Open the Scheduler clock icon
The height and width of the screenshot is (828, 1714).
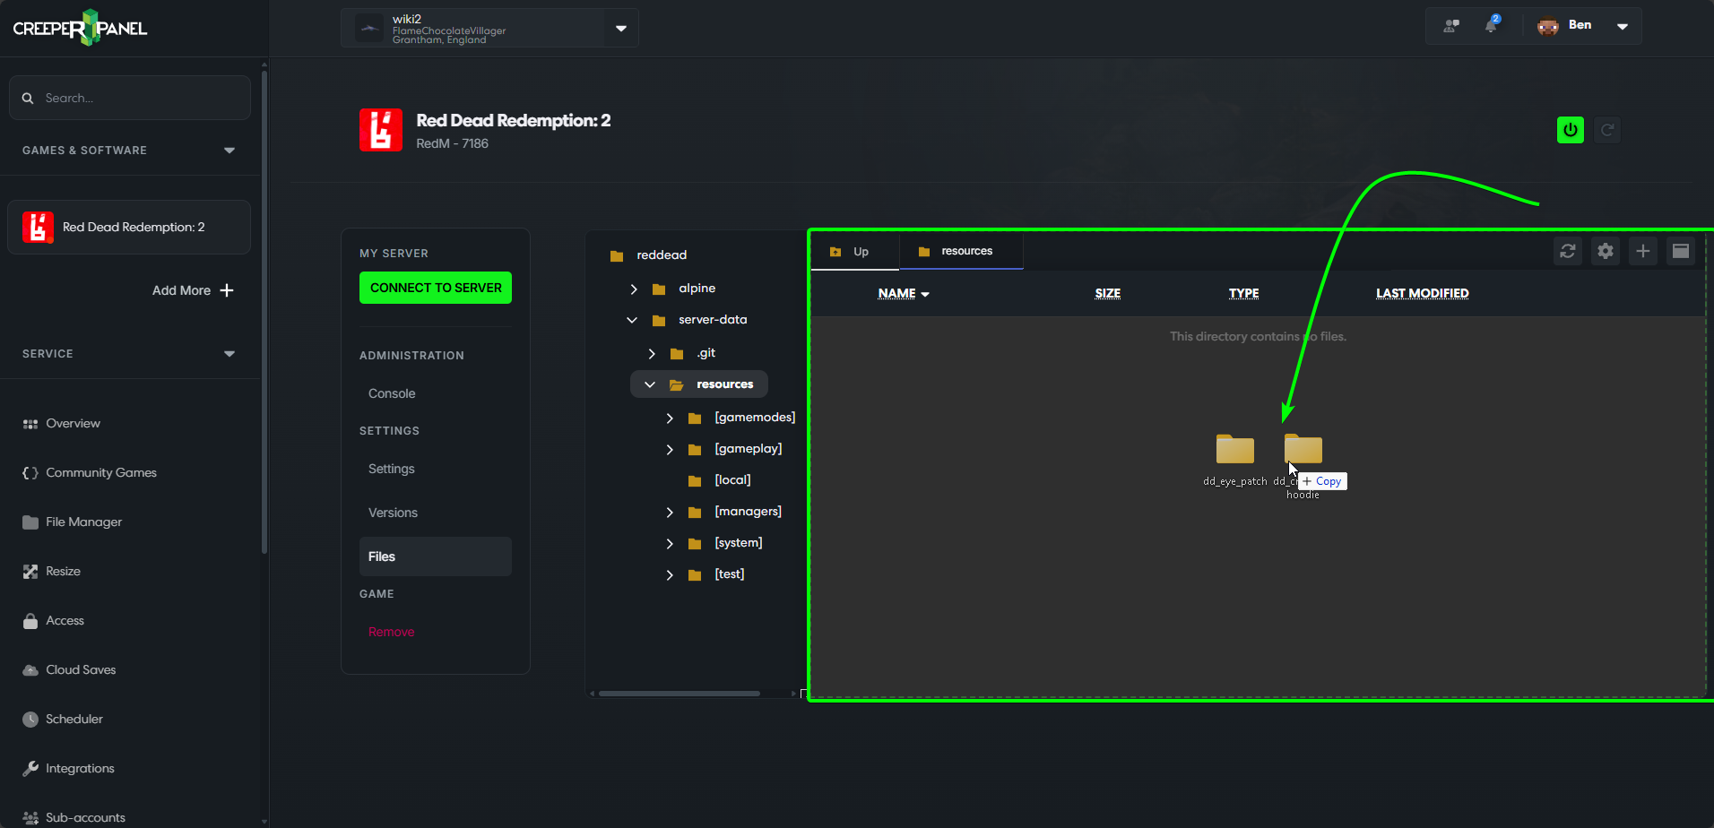74,719
